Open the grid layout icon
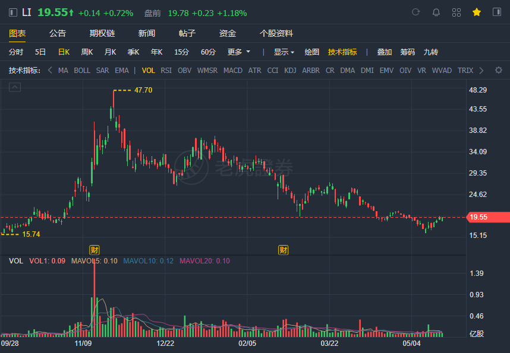The height and width of the screenshot is (353, 510). [457, 12]
